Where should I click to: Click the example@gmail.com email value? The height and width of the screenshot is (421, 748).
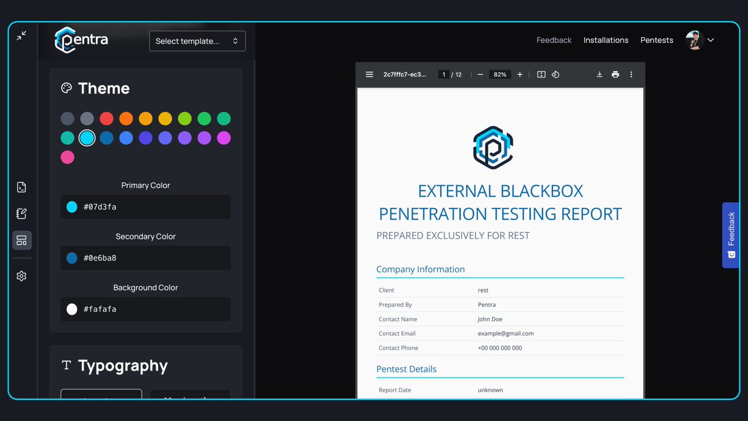[x=506, y=334]
